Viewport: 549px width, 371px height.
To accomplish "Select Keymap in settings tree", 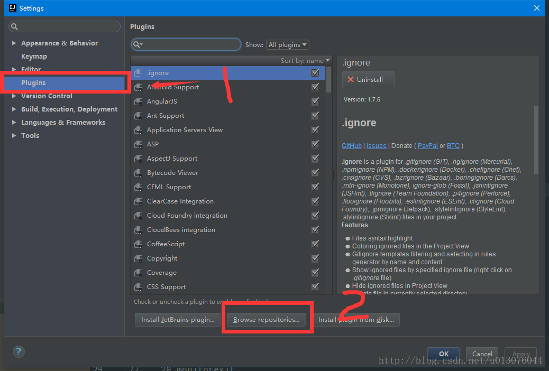I will pyautogui.click(x=34, y=57).
